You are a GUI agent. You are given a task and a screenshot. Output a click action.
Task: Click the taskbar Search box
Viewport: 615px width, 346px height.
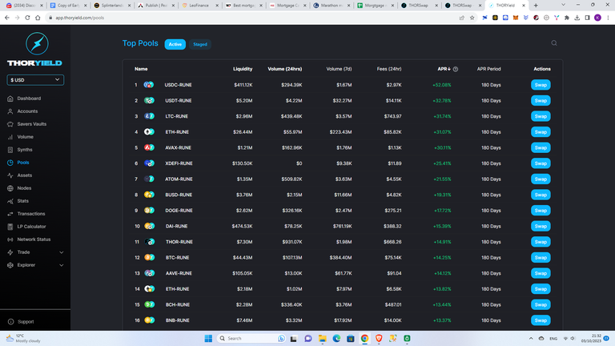[x=251, y=338]
